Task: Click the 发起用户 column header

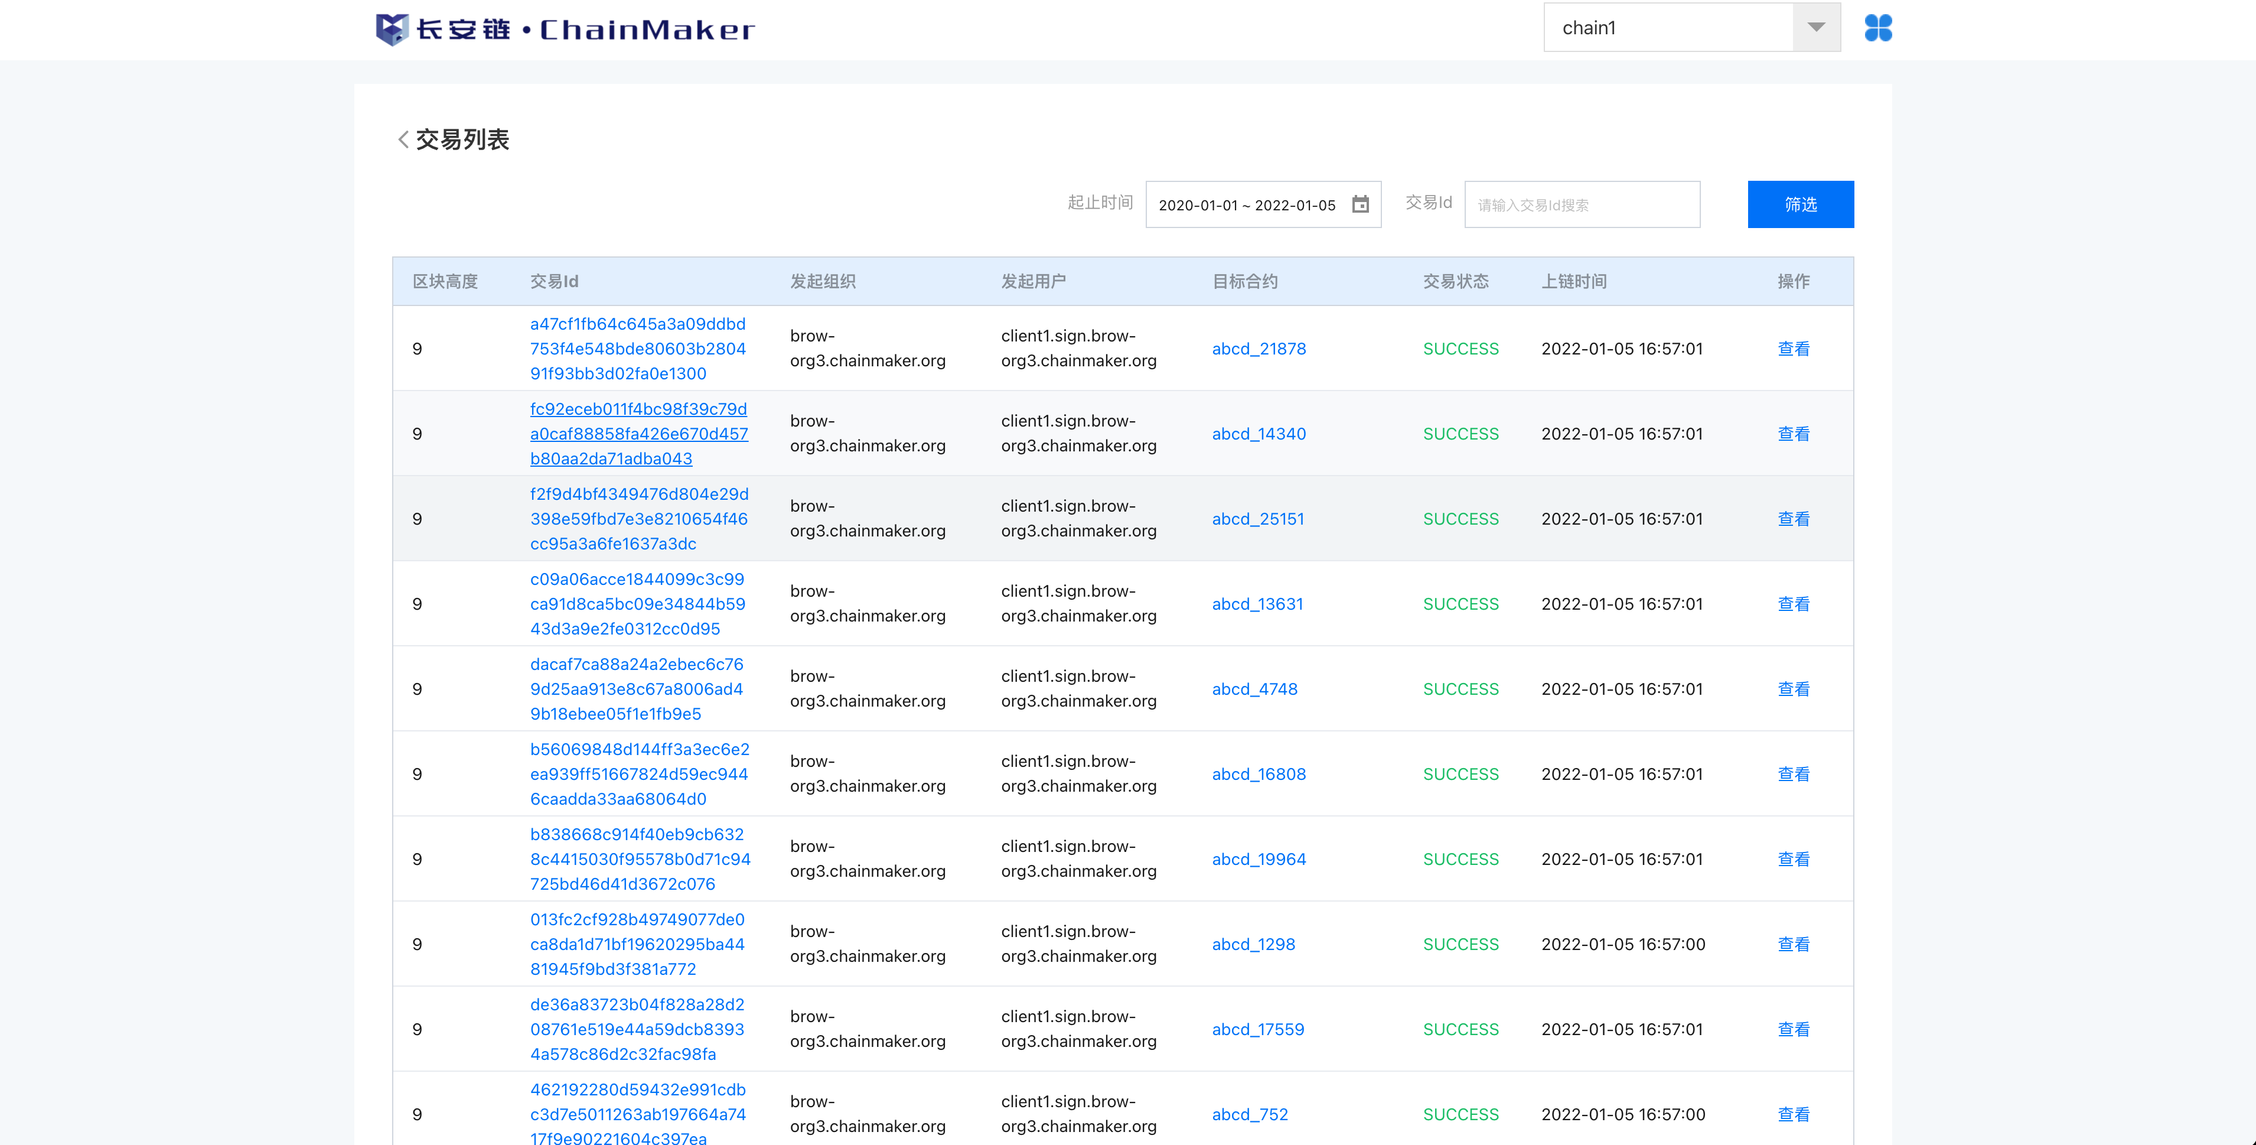Action: pos(1034,281)
